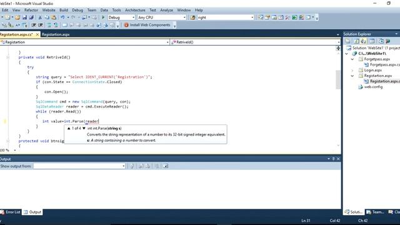This screenshot has height=225, width=400.
Task: Open the Tools menu
Action: 117,10
